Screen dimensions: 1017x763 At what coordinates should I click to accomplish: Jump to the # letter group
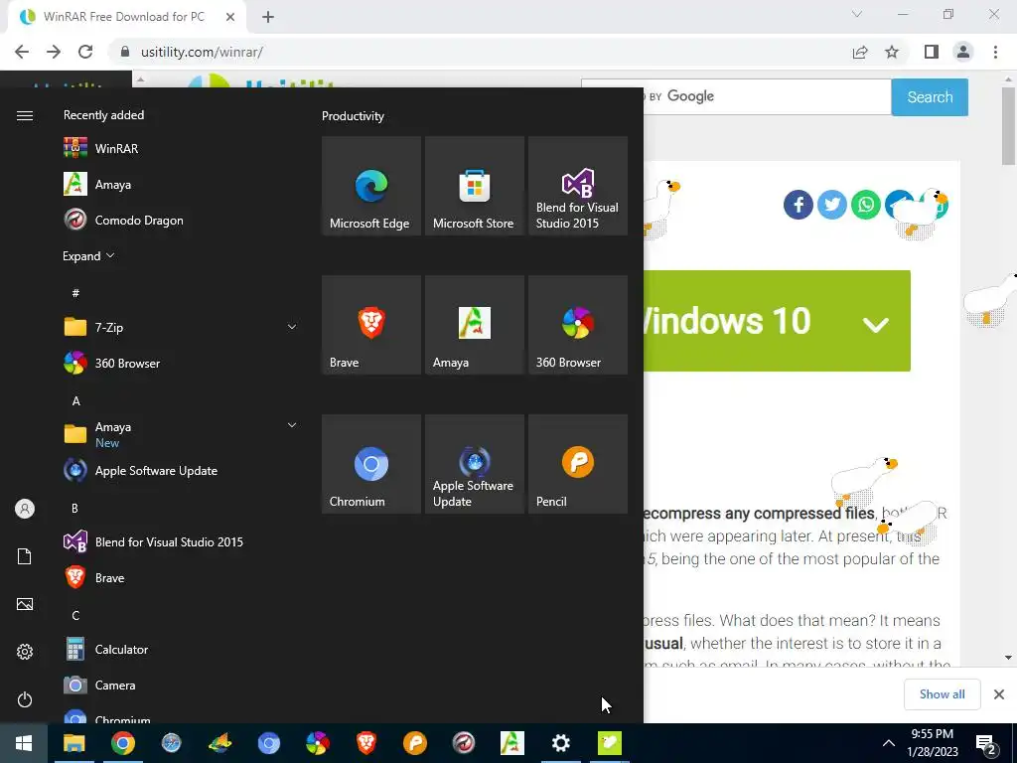(75, 293)
